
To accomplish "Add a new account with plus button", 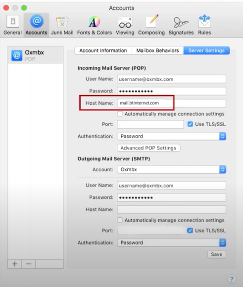I will click(x=15, y=264).
